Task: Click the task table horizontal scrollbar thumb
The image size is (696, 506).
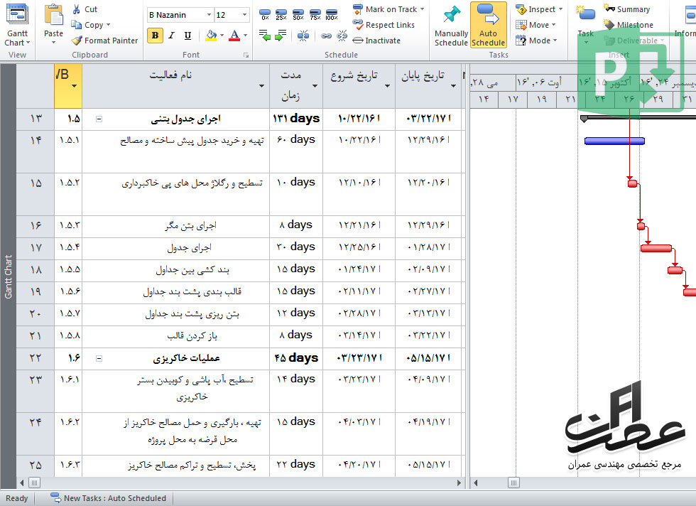Action: click(34, 483)
